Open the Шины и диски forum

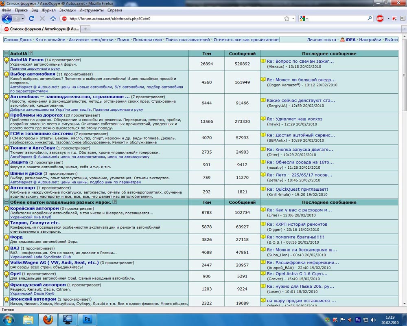tap(26, 173)
